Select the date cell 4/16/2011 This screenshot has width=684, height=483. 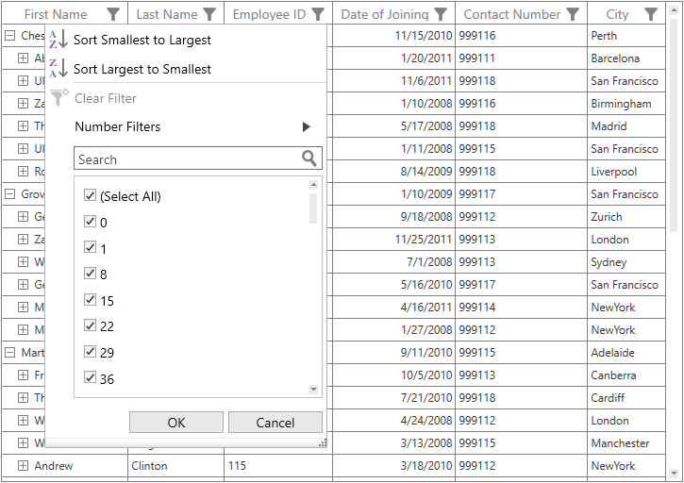point(394,308)
